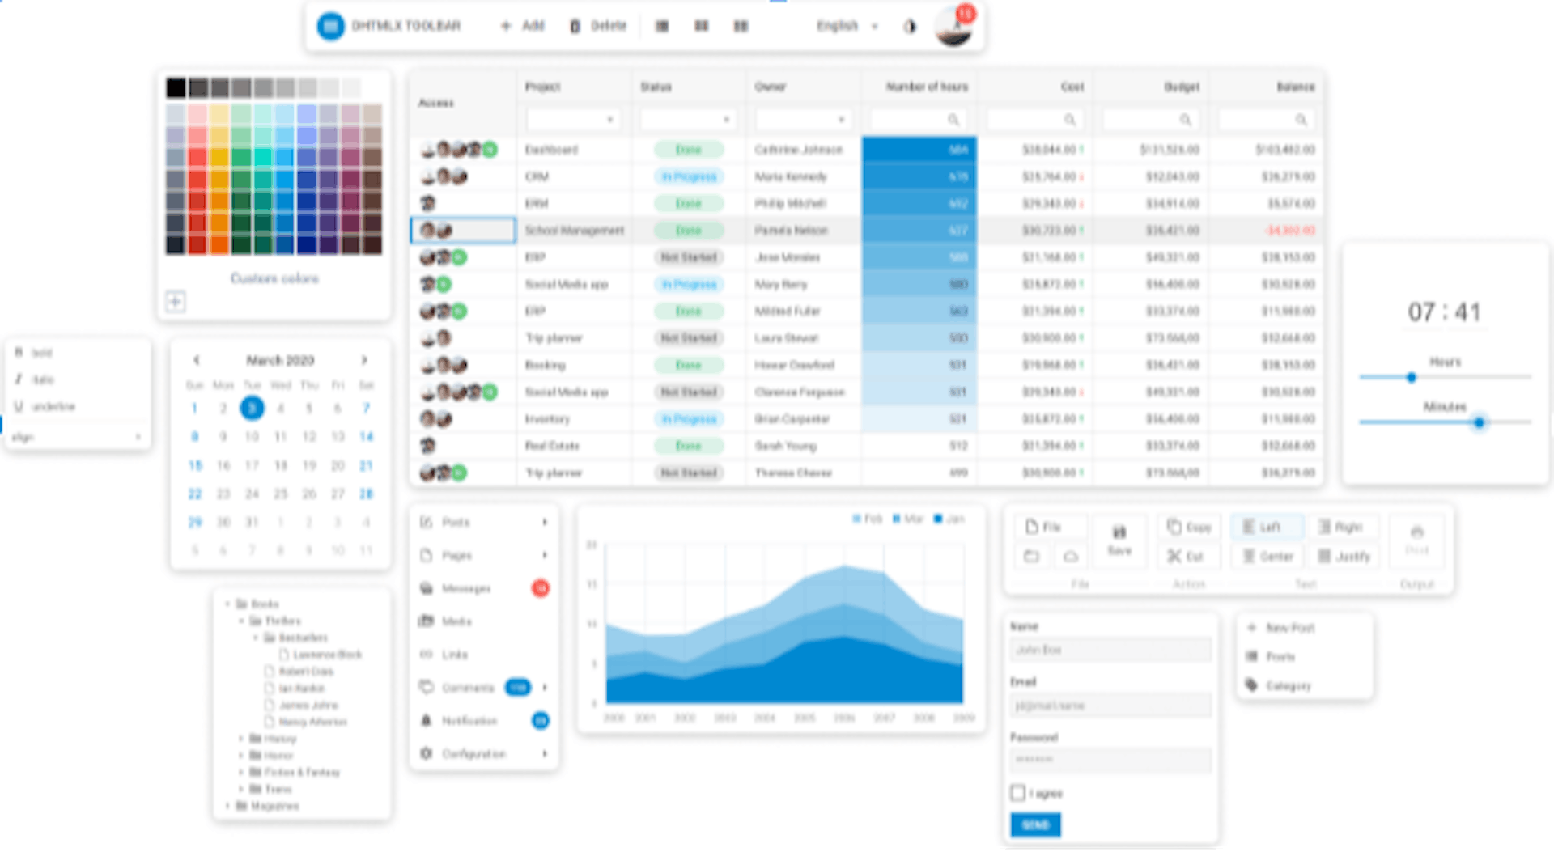Open the English language dropdown
Screen dimensions: 1554x852
[x=847, y=27]
